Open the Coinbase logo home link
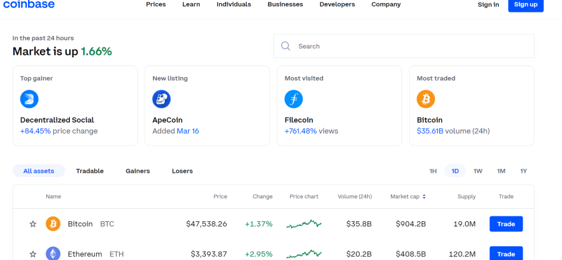Screen dimensions: 562x260 [x=29, y=4]
